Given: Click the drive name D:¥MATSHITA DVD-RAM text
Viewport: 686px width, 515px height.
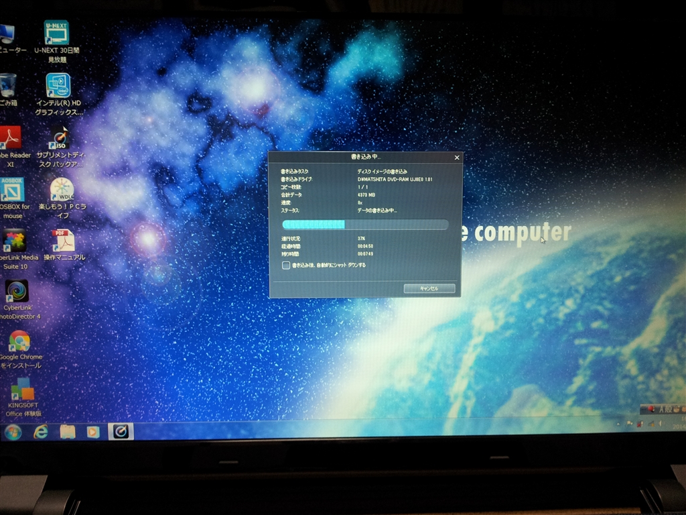Looking at the screenshot, I should (x=395, y=179).
